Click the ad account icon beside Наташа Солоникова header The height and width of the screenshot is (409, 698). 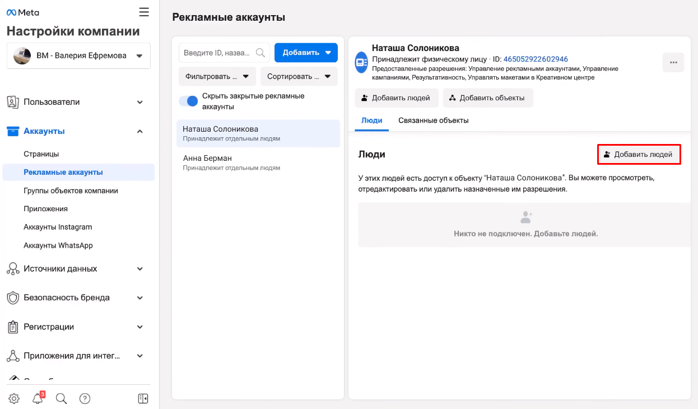tap(362, 62)
